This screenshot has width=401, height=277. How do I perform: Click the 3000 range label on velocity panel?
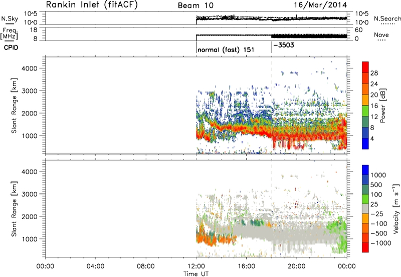tap(30, 194)
